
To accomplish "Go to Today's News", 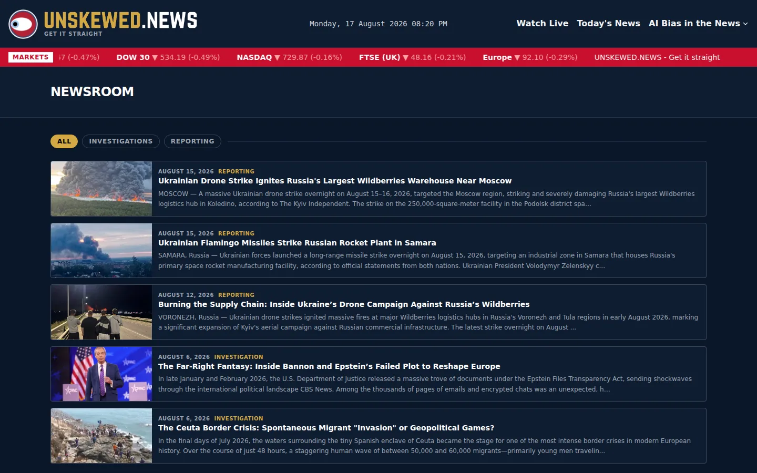I will 608,23.
